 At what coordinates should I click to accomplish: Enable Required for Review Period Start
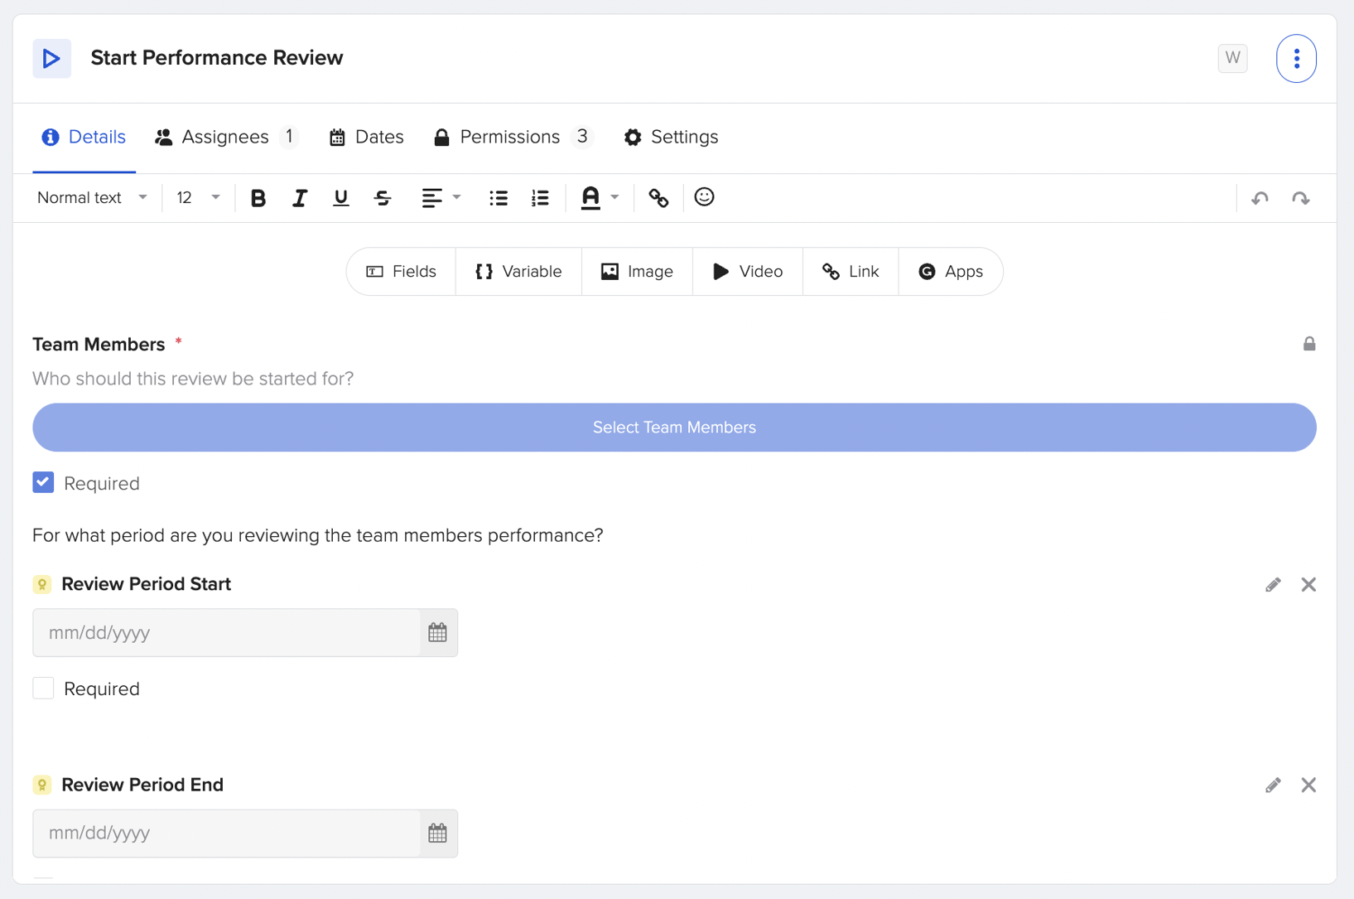[43, 688]
